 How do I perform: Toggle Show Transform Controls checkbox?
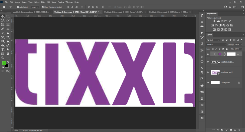tap(43, 7)
